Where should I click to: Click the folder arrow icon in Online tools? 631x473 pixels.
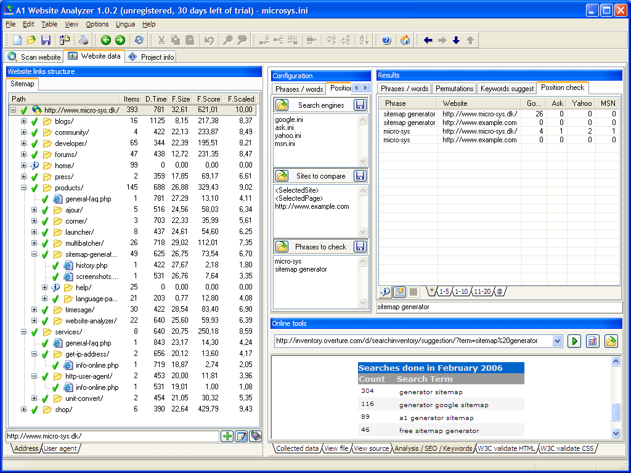[611, 341]
